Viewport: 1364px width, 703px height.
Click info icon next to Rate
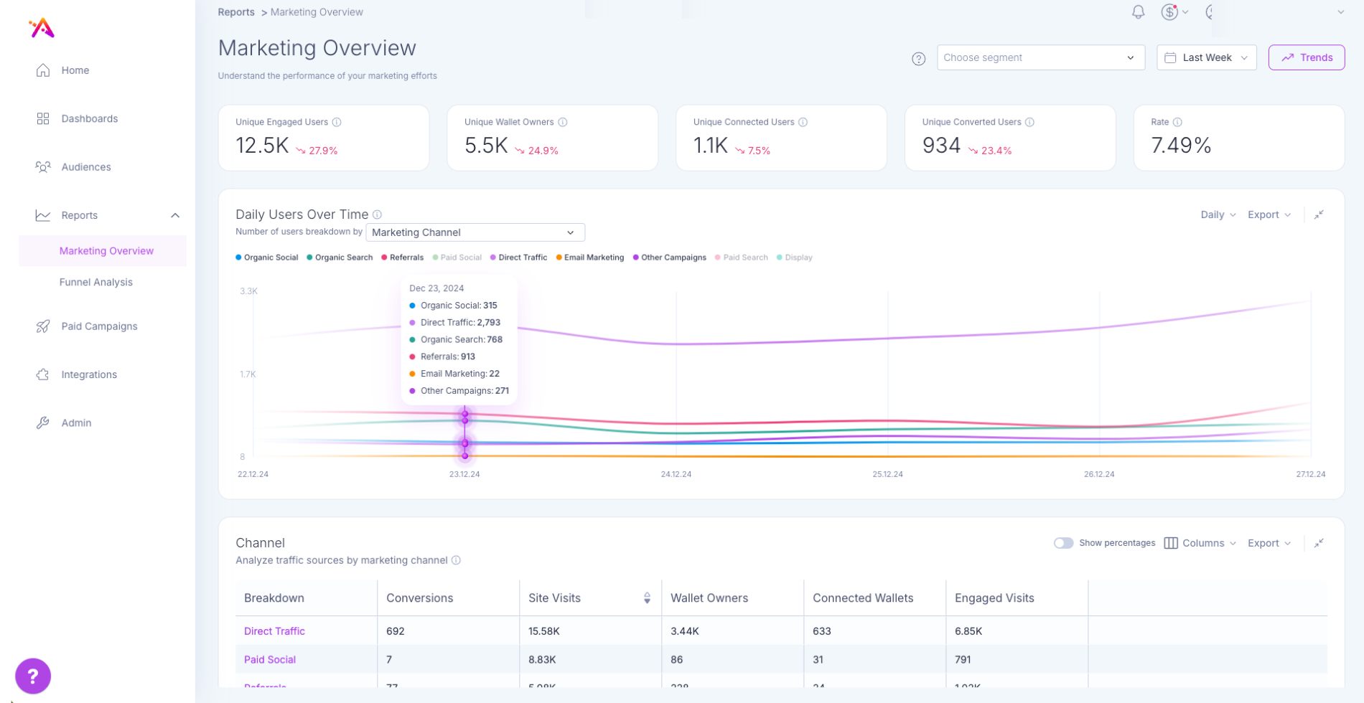click(1177, 123)
